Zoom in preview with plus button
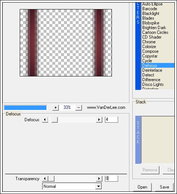 (x=56, y=107)
